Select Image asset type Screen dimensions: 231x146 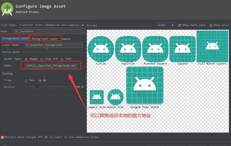pyautogui.click(x=26, y=59)
